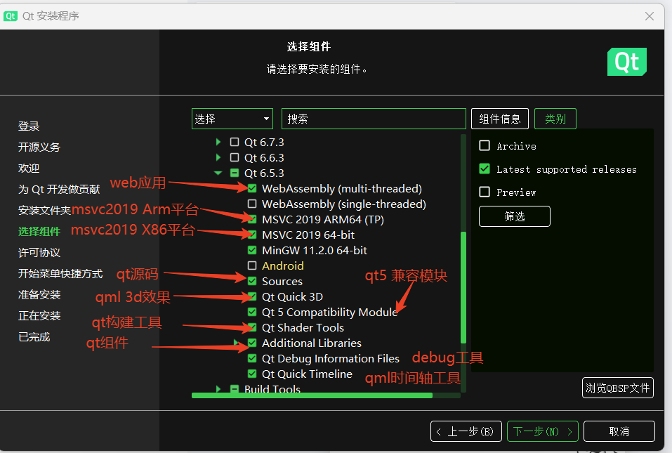Enable the Preview filter checkbox
Image resolution: width=672 pixels, height=453 pixels.
(485, 192)
